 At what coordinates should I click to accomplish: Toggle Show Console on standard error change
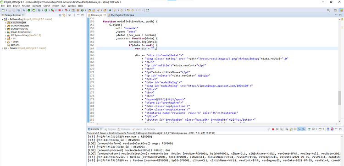coord(304,129)
